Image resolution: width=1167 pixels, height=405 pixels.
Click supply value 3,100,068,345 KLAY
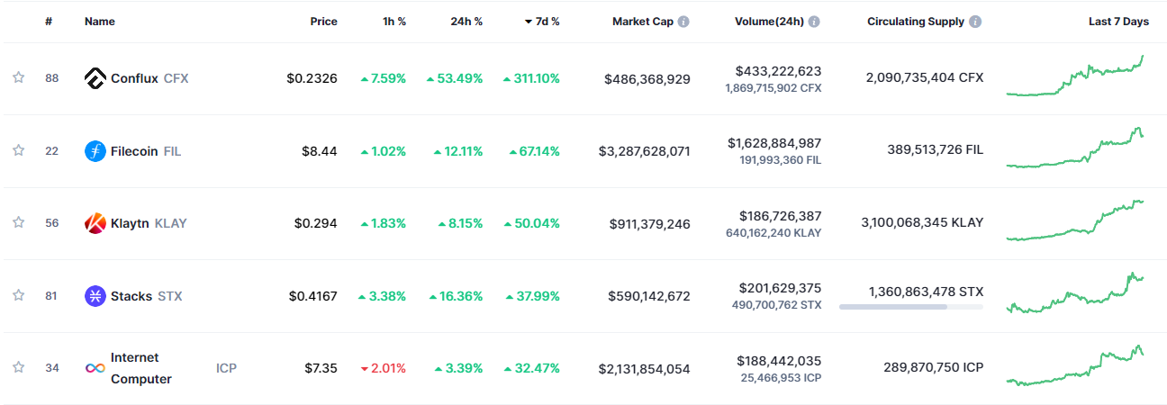[922, 223]
